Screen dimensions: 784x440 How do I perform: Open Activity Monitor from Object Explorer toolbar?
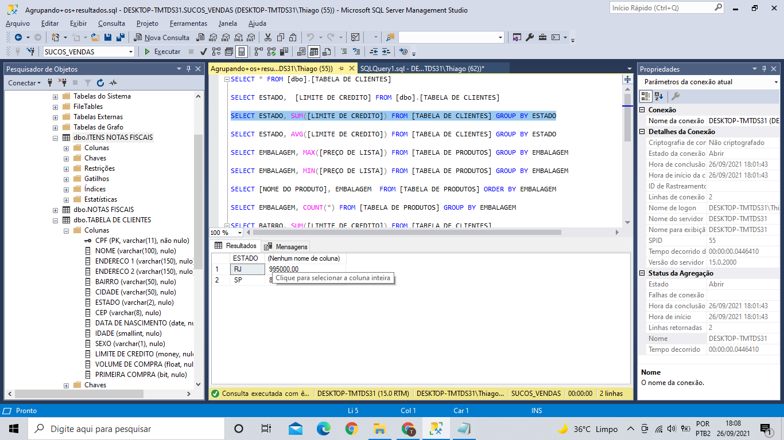[113, 82]
